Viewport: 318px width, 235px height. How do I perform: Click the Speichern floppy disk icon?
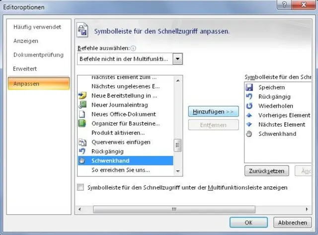pos(249,87)
